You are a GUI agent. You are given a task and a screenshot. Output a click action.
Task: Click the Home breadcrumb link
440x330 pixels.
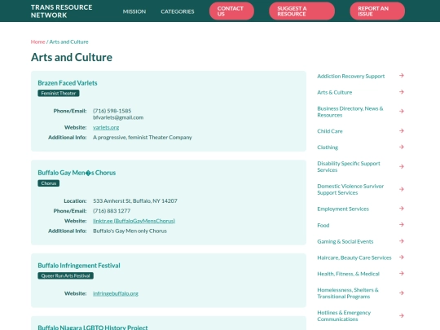point(37,42)
